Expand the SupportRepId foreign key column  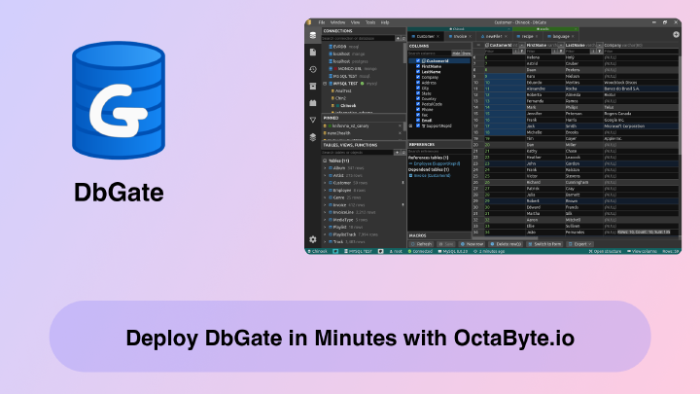(410, 125)
